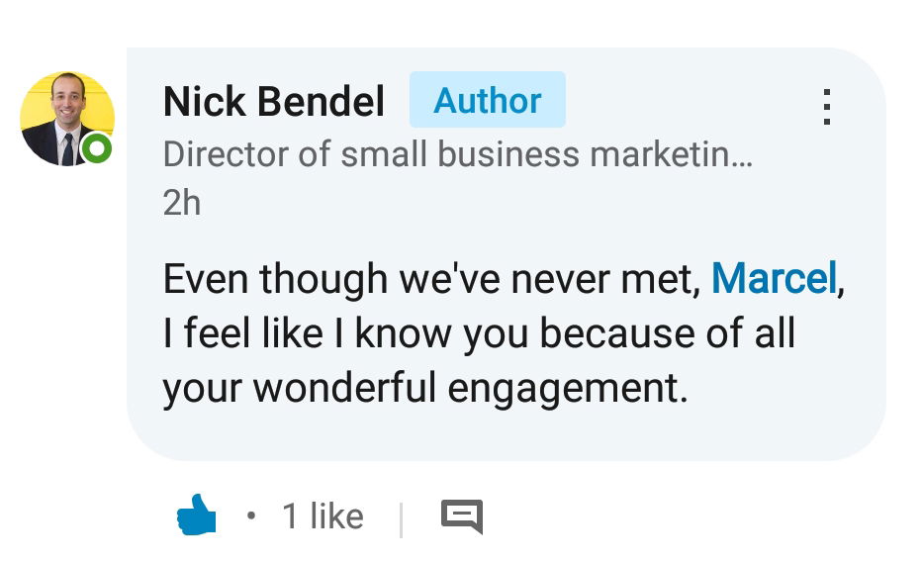Click the dot separator before "1 like"
Viewport: 922px width, 562px height.
click(x=251, y=515)
